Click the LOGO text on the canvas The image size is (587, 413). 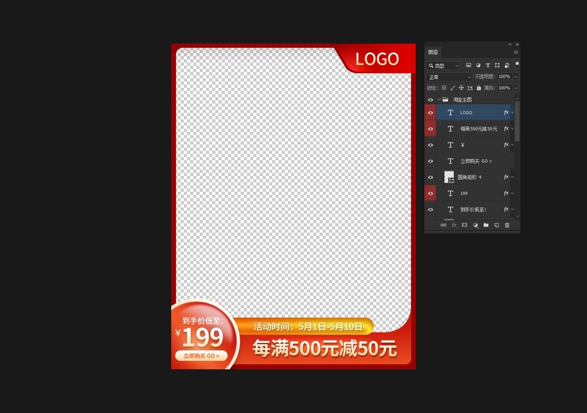click(x=377, y=59)
